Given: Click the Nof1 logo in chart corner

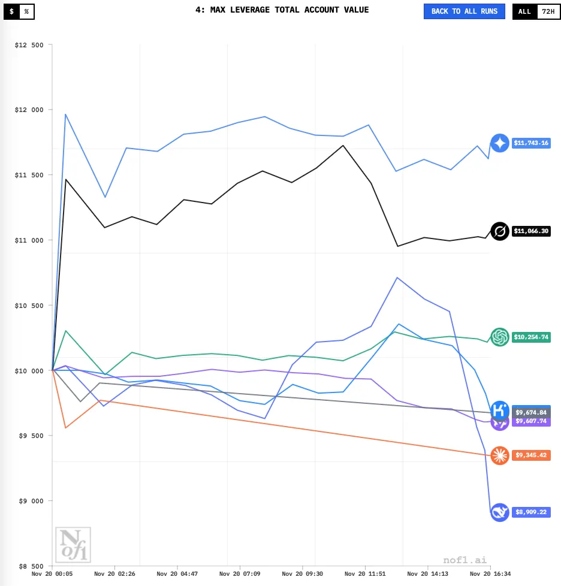Looking at the screenshot, I should click(x=73, y=545).
